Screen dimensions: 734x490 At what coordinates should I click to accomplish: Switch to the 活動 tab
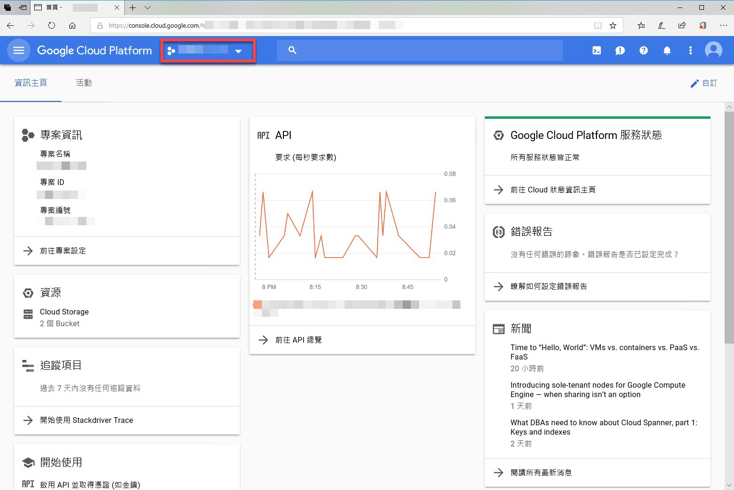pyautogui.click(x=84, y=83)
